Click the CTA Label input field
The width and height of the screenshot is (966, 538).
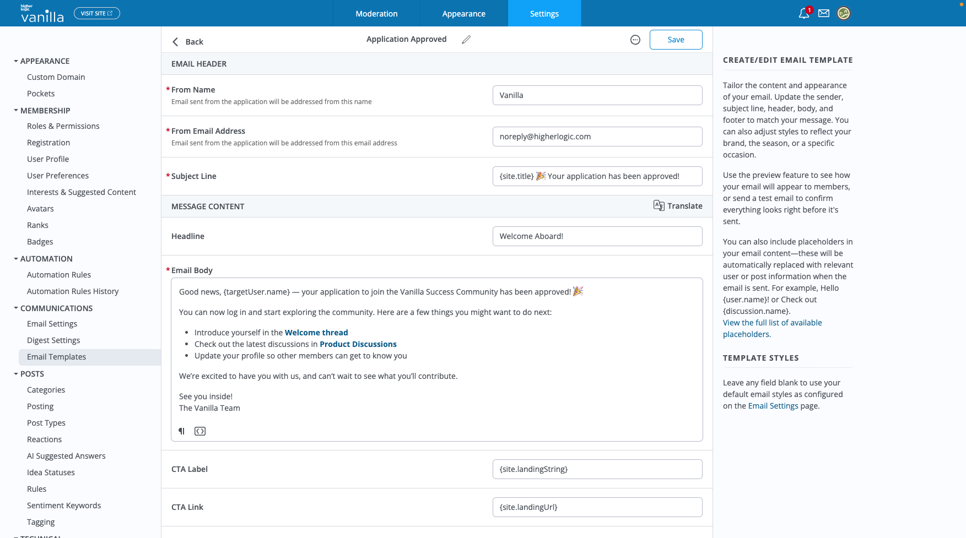click(x=597, y=469)
